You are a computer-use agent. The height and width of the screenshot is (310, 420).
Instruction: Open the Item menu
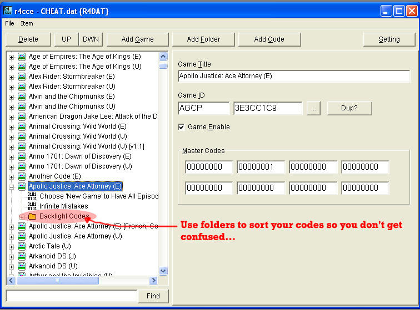(x=27, y=23)
